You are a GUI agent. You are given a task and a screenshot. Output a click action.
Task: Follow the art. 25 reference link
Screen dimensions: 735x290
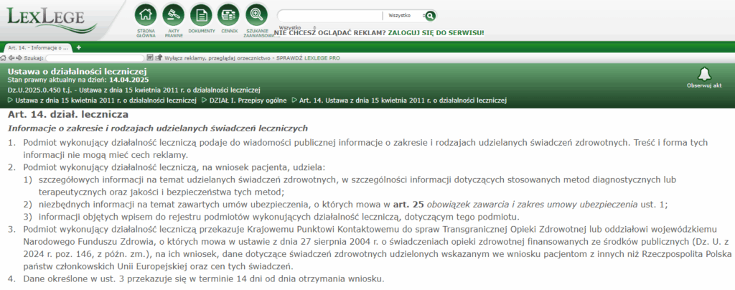tap(404, 205)
